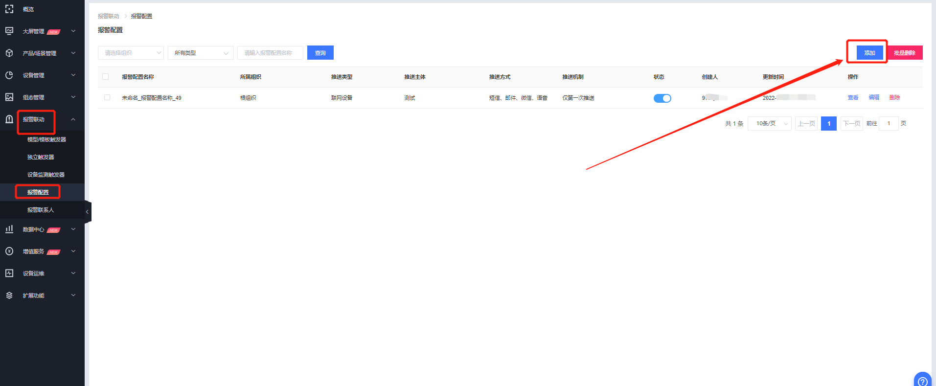The image size is (936, 386).
Task: Click the 产品/场景管理 cube icon
Action: point(9,53)
